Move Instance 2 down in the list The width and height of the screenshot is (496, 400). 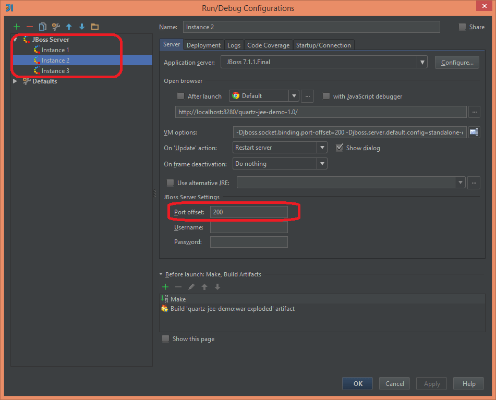pyautogui.click(x=82, y=27)
